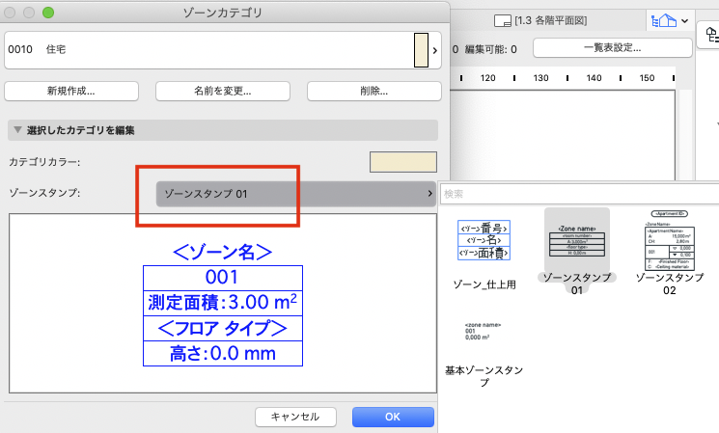Click the キャンセル button
This screenshot has height=433, width=719.
[x=295, y=417]
